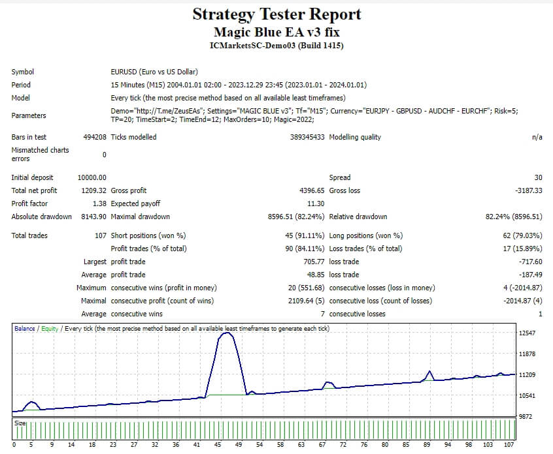Click the Total net profit value 1209.32

pyautogui.click(x=93, y=190)
